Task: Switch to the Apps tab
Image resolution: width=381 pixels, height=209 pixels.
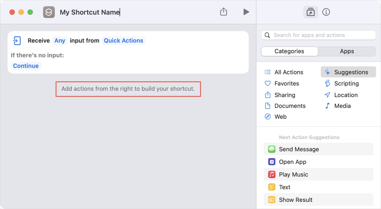Action: pyautogui.click(x=347, y=51)
